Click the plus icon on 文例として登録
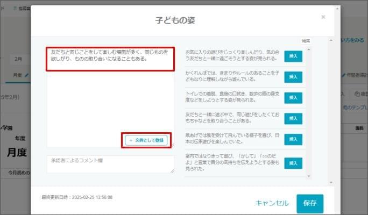The width and height of the screenshot is (368, 215). (131, 140)
